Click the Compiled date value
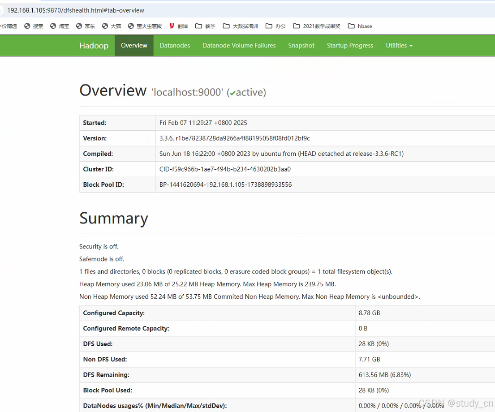495x412 pixels. (x=281, y=154)
